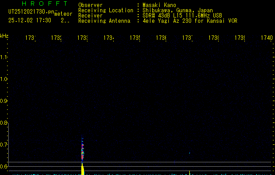Select the Shibukawa, Gunma, Japan text

(178, 10)
